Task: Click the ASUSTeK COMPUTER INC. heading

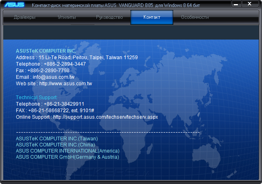Action: pyautogui.click(x=46, y=51)
